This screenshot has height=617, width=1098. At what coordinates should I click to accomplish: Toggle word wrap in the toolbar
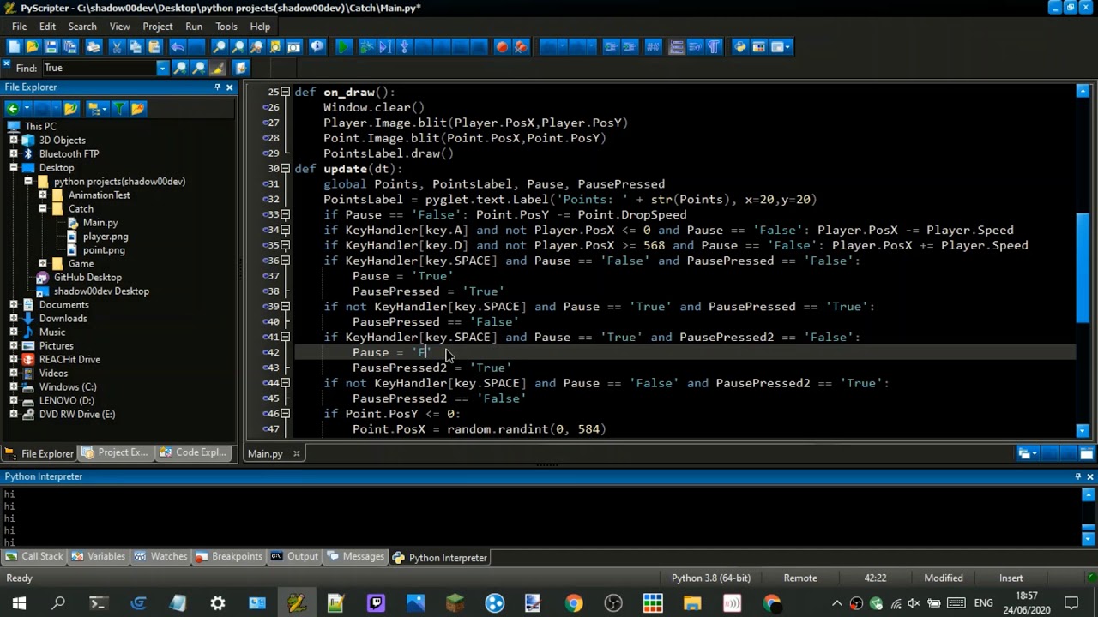(x=695, y=46)
